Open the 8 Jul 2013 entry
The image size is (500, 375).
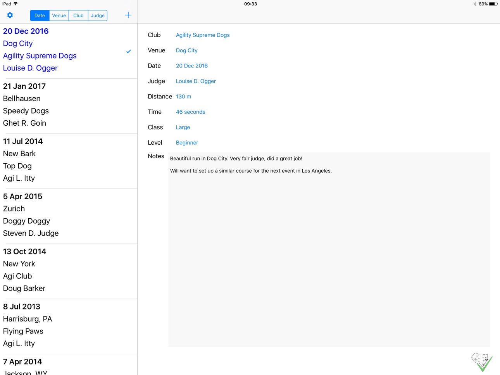tap(22, 307)
